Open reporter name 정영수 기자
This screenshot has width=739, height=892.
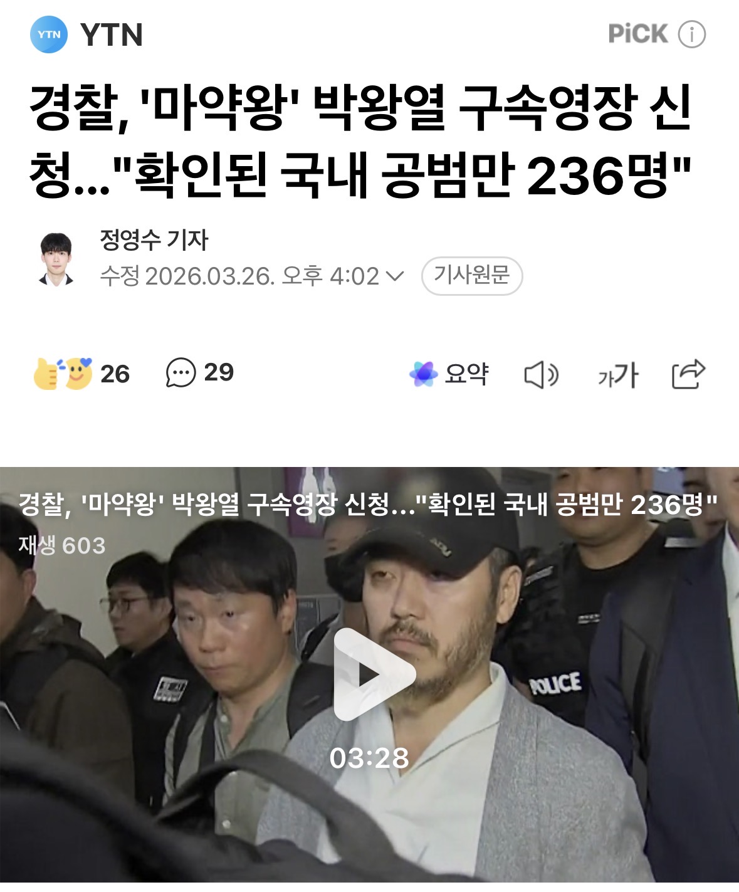[x=154, y=239]
